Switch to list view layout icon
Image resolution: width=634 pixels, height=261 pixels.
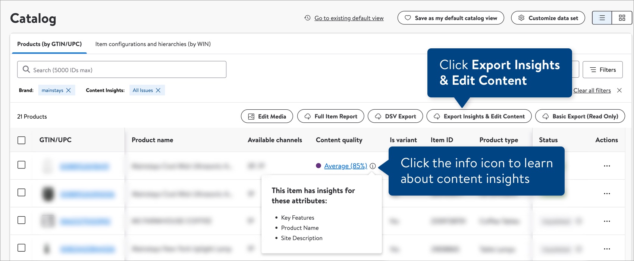pyautogui.click(x=602, y=18)
